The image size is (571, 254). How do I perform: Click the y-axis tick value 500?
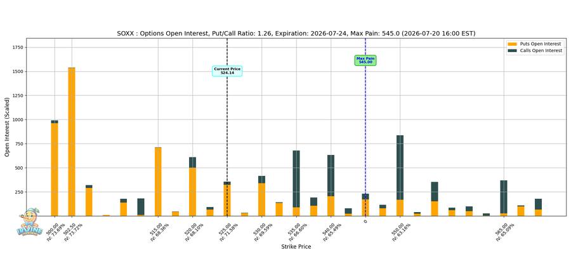(x=18, y=168)
